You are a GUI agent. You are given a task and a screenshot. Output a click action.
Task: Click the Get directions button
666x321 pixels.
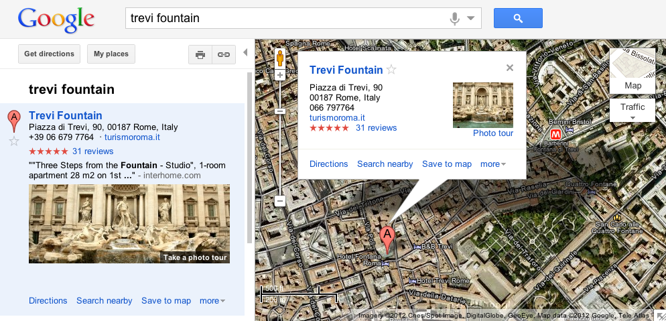[49, 54]
